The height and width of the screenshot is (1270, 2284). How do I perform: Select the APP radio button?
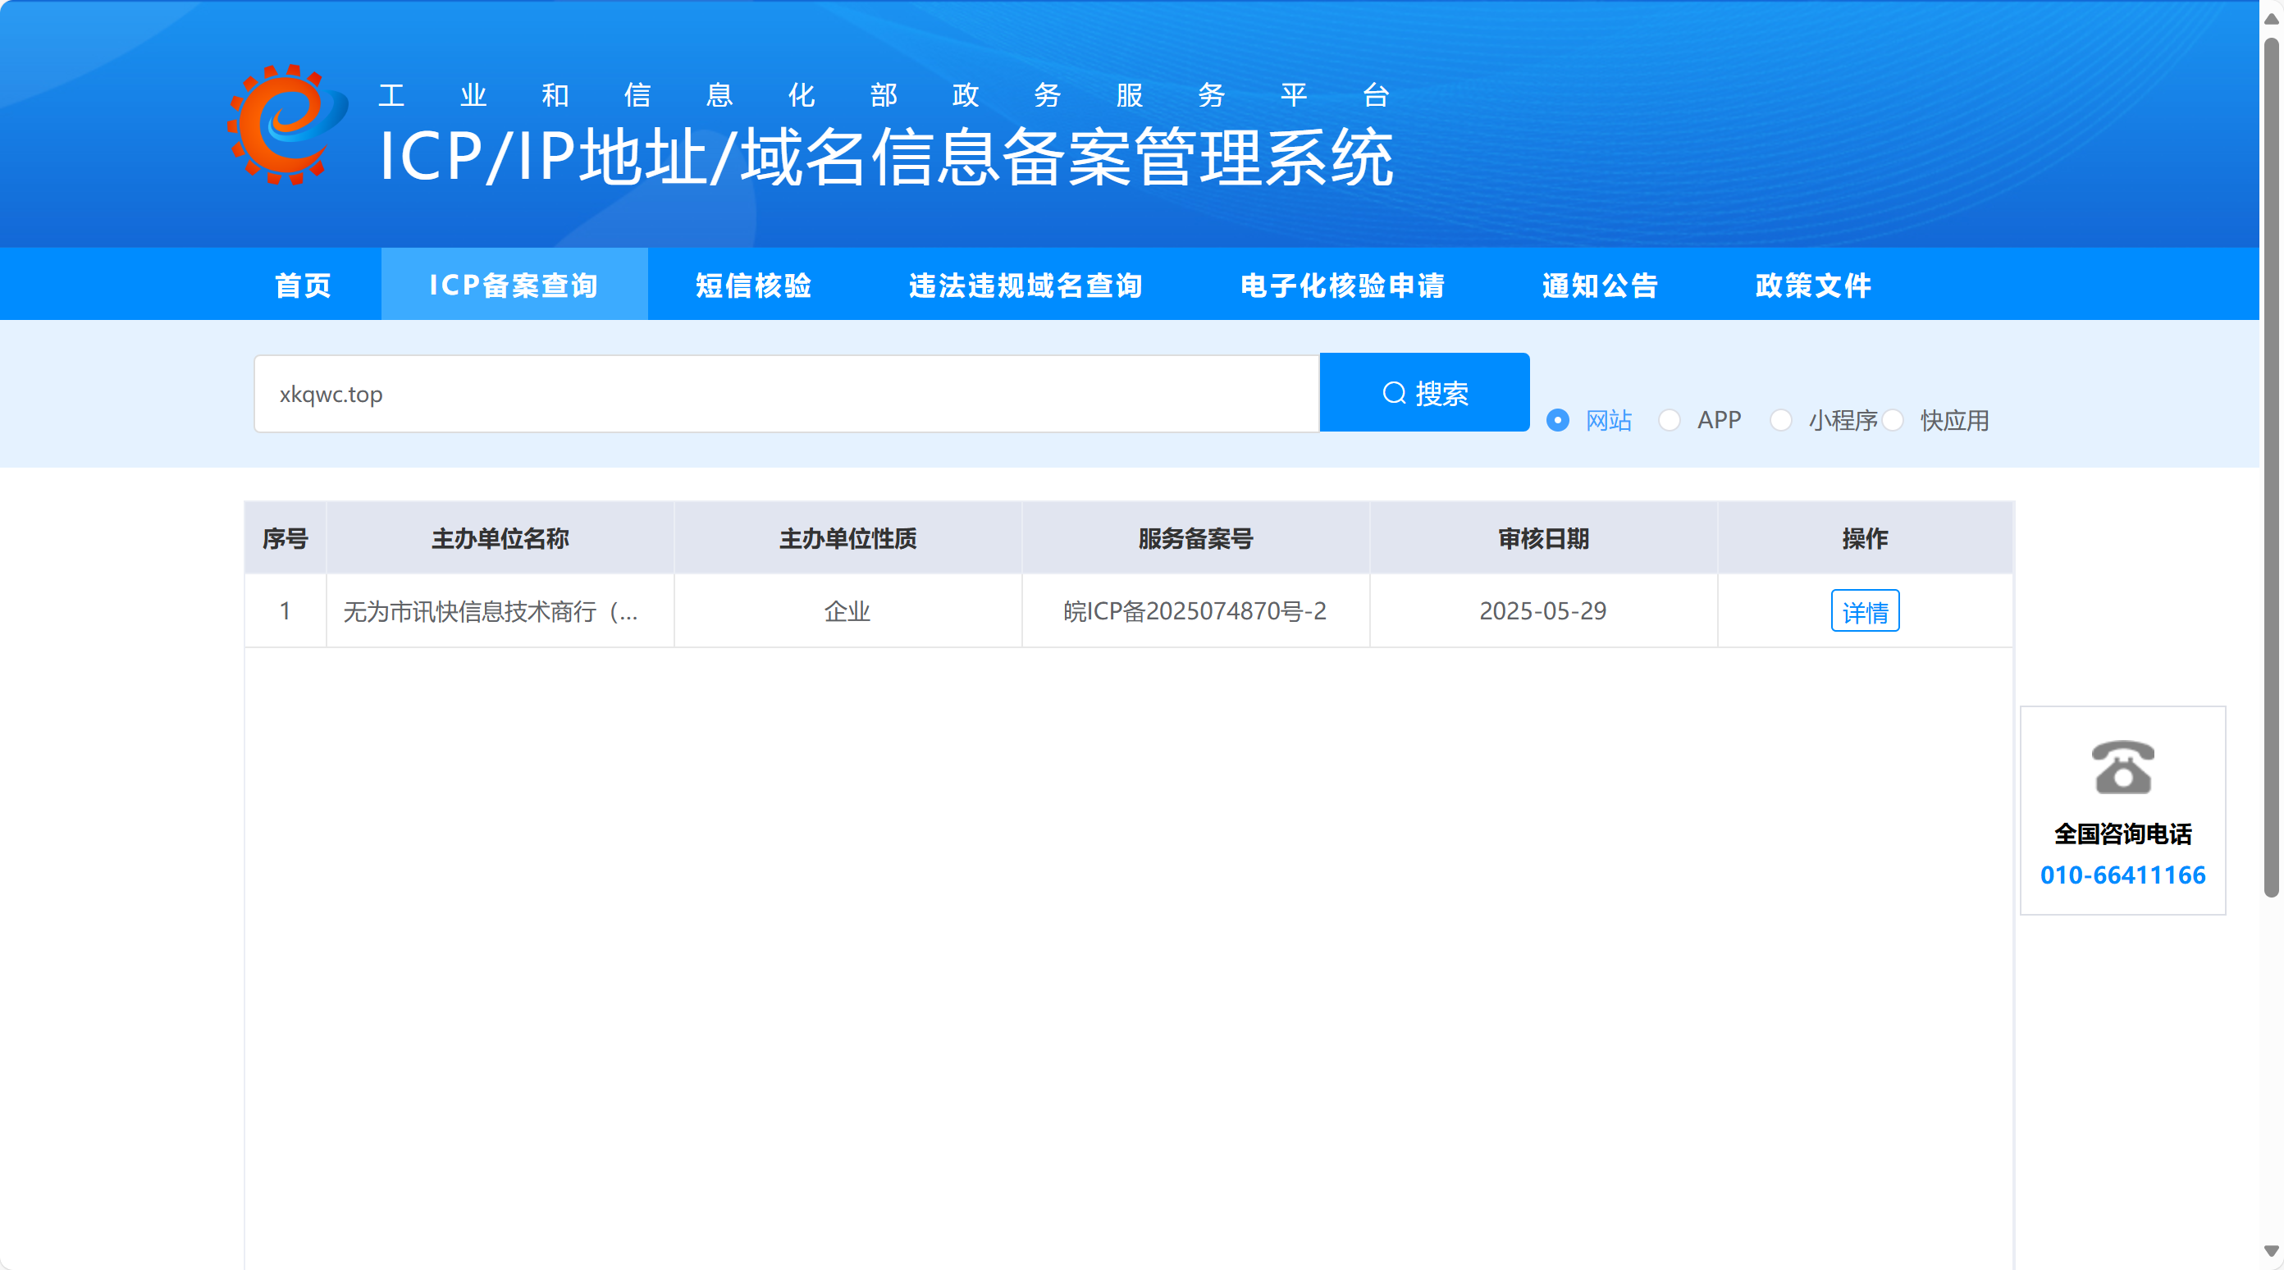[1670, 420]
